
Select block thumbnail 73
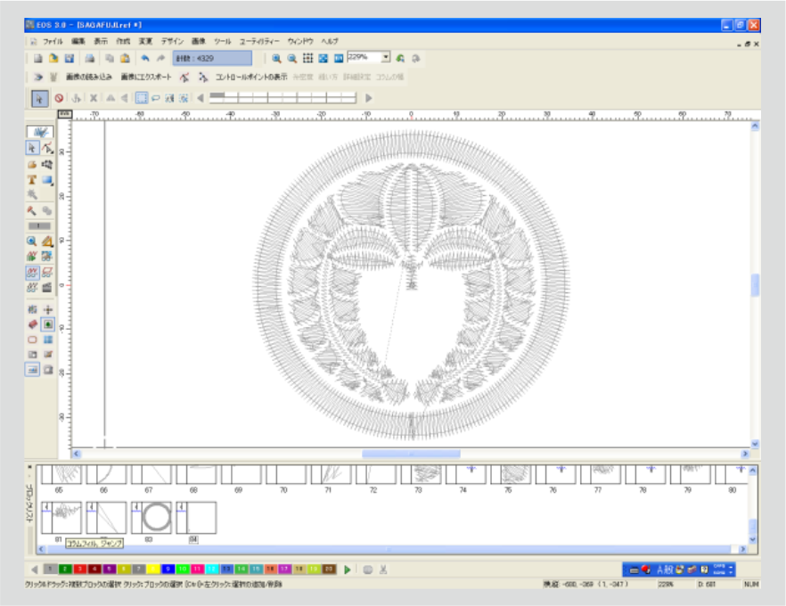point(421,474)
